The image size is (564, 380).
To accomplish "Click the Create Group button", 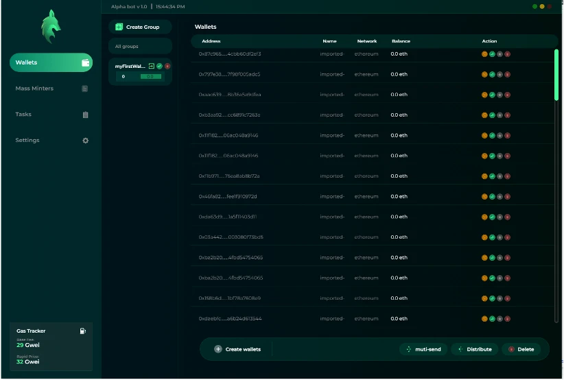I will pyautogui.click(x=140, y=27).
